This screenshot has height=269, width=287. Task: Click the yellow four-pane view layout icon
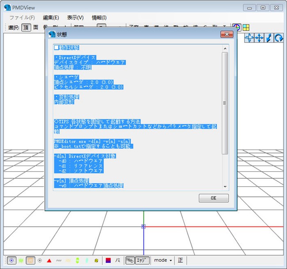(x=246, y=27)
